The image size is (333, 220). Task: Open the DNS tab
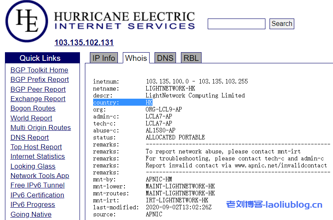(165, 58)
